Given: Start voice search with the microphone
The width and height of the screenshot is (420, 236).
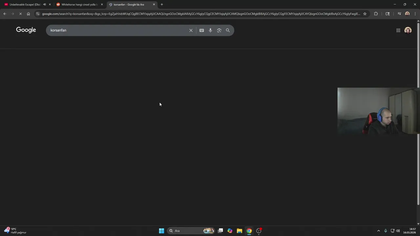Looking at the screenshot, I should tap(210, 30).
